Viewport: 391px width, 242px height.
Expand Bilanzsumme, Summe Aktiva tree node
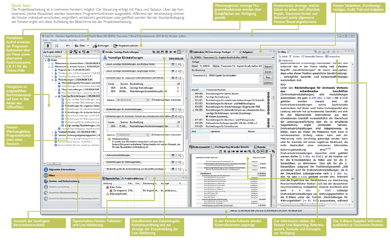click(49, 63)
